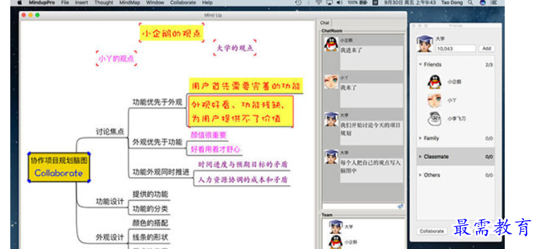Click avatar beside 每个人把自己的观点写入脑图中 message

point(331,156)
